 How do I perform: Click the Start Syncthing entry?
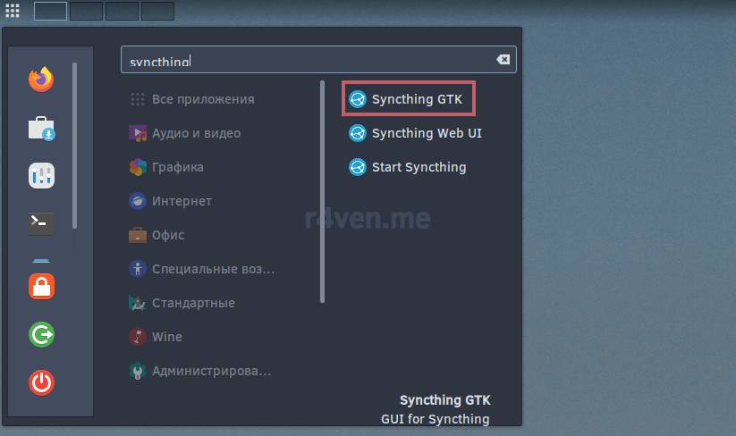[407, 167]
